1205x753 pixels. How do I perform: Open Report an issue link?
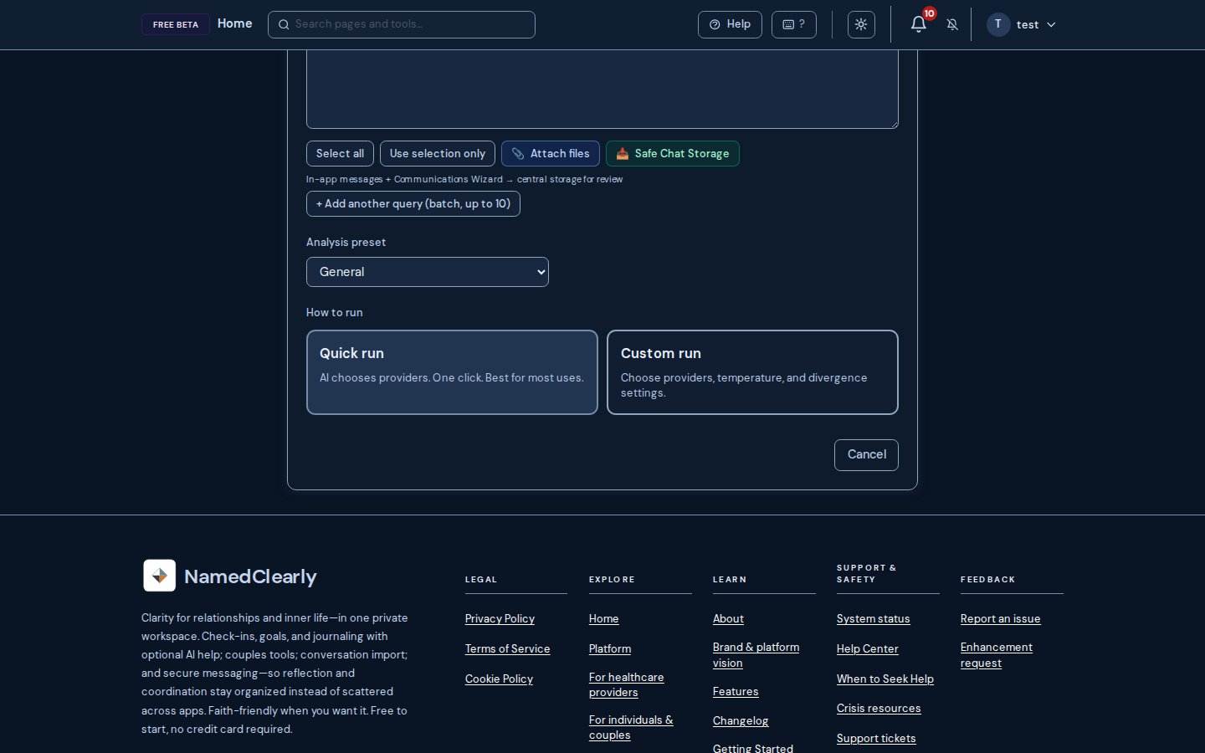click(1000, 619)
